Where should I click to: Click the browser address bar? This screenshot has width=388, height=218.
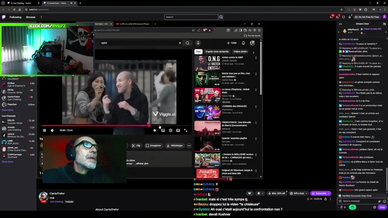point(182,9)
